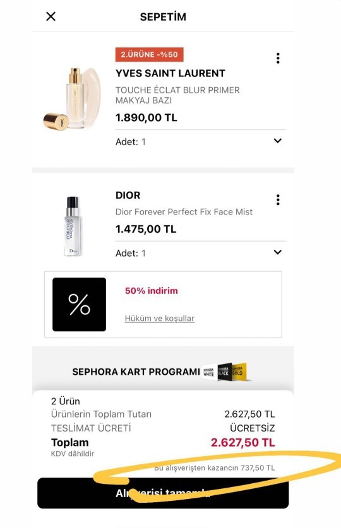Open Yves Saint Laurent brand title

click(x=170, y=73)
